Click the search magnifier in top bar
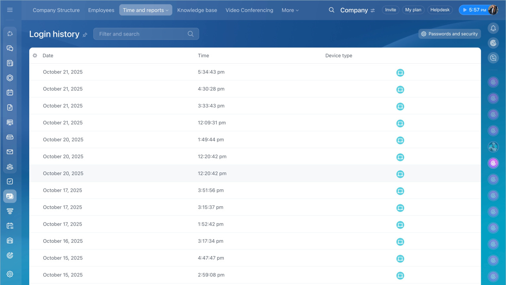Viewport: 506px width, 285px height. [x=331, y=10]
